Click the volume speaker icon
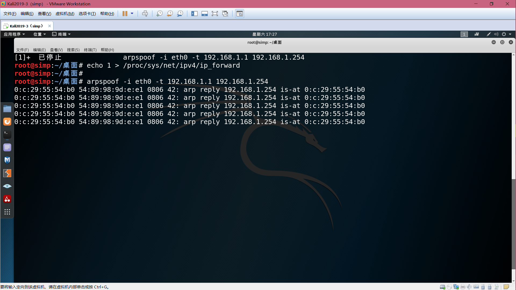Viewport: 516px width, 290px height. click(x=496, y=34)
